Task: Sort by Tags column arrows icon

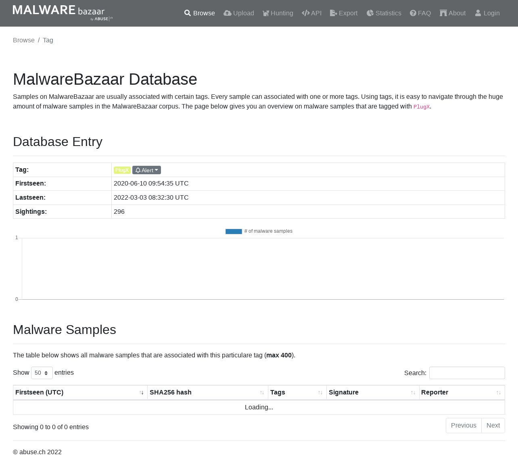Action: click(320, 392)
